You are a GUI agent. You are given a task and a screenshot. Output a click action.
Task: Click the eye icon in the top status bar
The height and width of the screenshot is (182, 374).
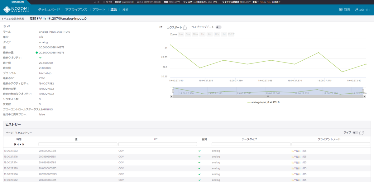(x=98, y=2)
